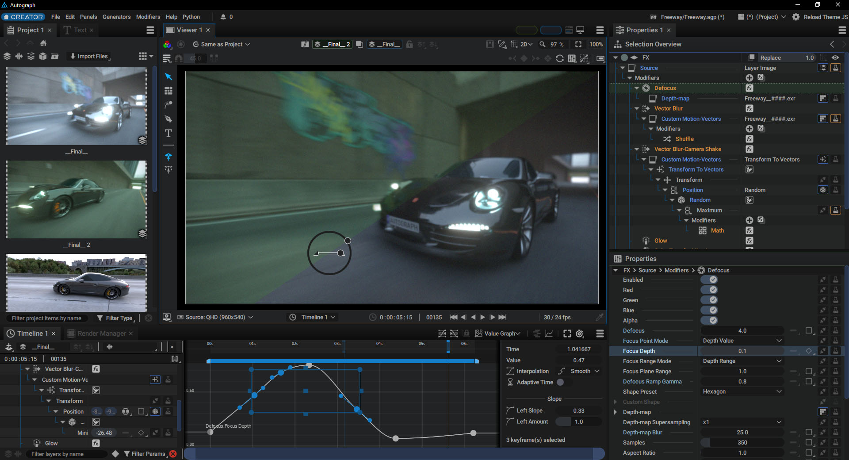Toggle the Blue channel switch
This screenshot has height=460, width=849.
pos(709,310)
